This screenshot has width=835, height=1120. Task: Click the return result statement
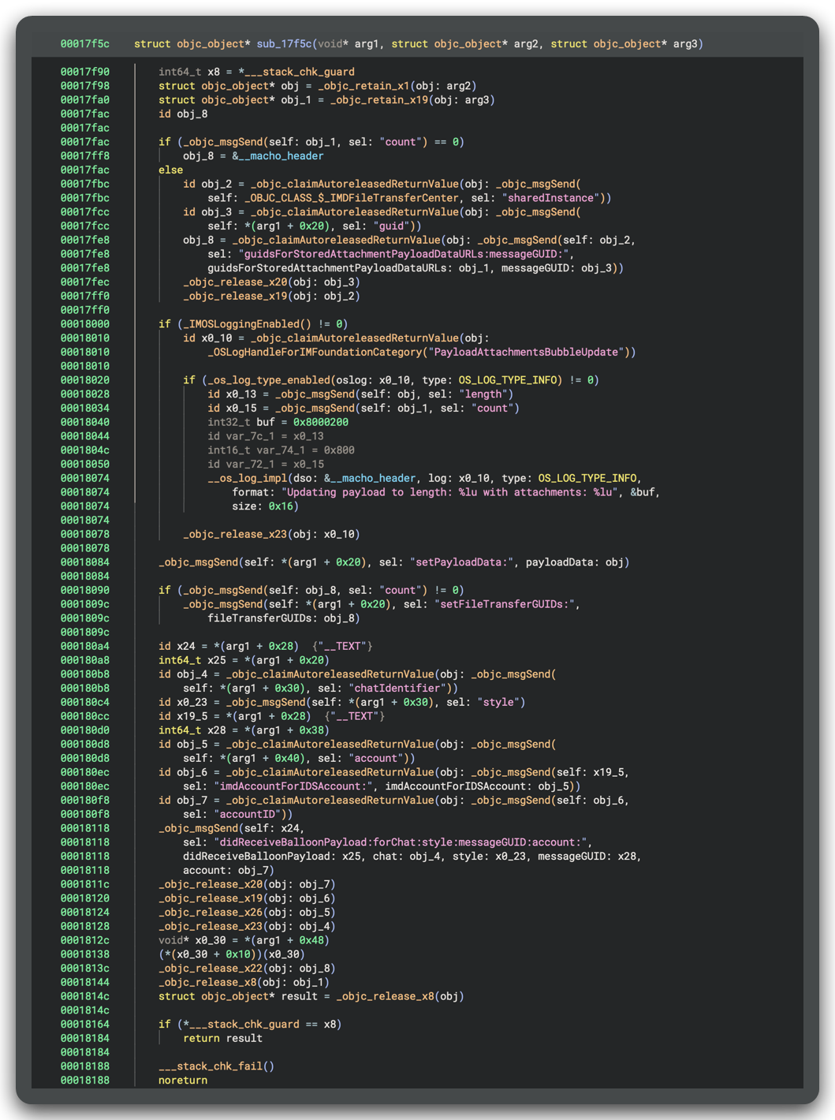tap(223, 1039)
